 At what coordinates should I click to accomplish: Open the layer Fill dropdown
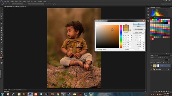169,63
